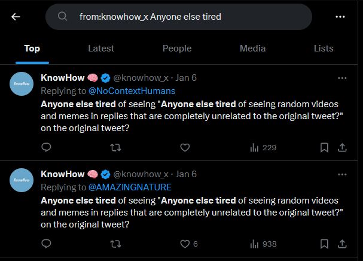Reply to the second KnowHow tweet
This screenshot has width=363, height=261.
[47, 244]
